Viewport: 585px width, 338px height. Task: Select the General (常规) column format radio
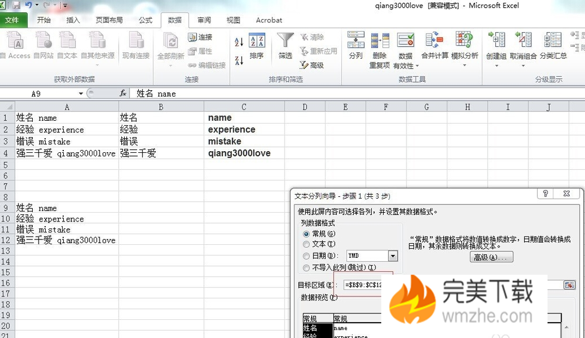(x=306, y=234)
